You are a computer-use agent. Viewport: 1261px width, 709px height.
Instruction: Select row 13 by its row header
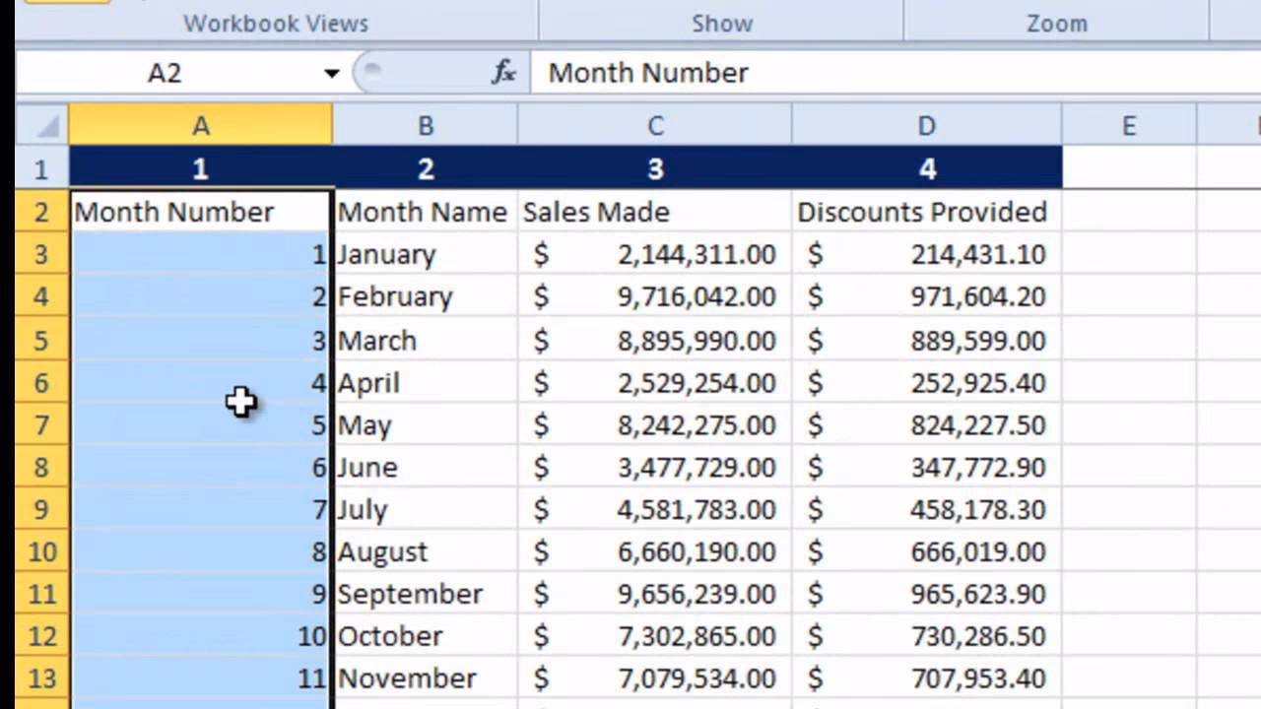[40, 677]
